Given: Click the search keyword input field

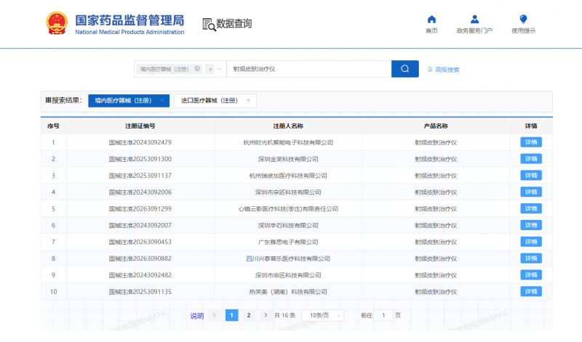Looking at the screenshot, I should [309, 69].
